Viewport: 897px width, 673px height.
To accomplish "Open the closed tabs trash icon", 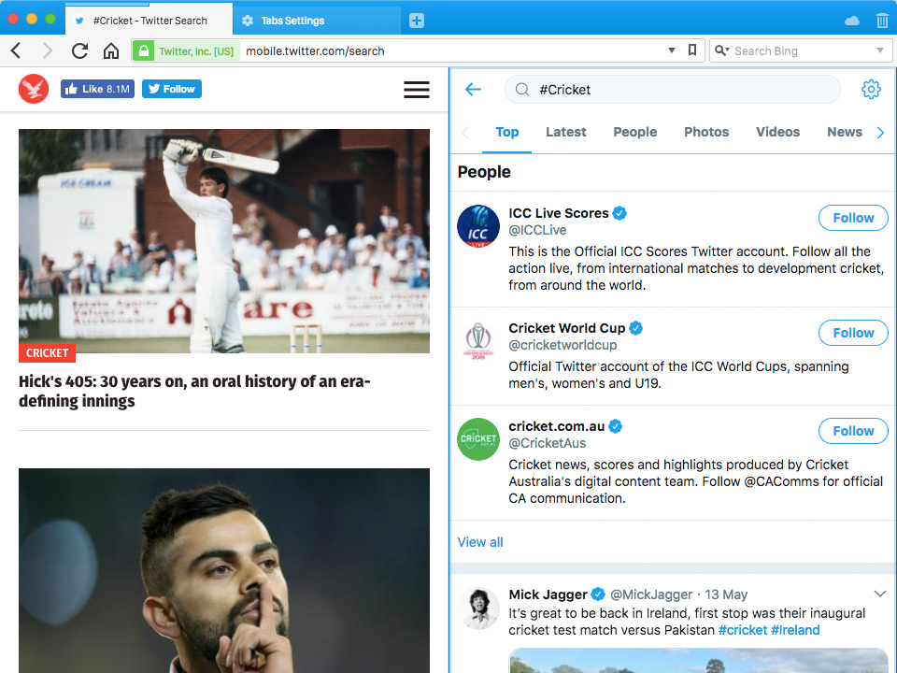I will (882, 21).
